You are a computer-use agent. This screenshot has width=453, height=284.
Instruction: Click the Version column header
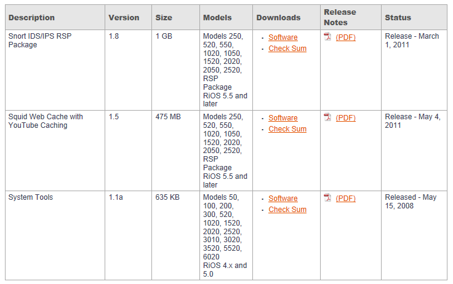[x=124, y=18]
